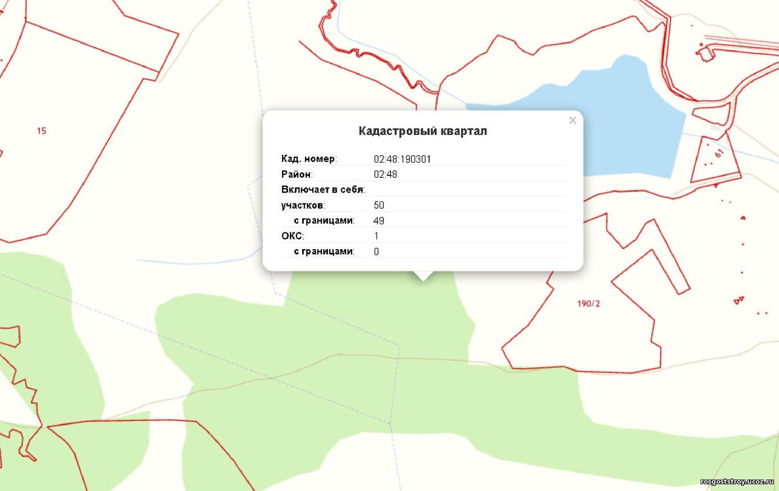Select parcel labeled 190/2 on map
The image size is (779, 491).
588,304
